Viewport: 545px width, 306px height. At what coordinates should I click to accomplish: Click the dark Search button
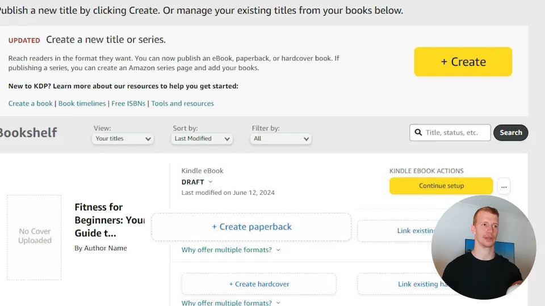click(x=510, y=133)
